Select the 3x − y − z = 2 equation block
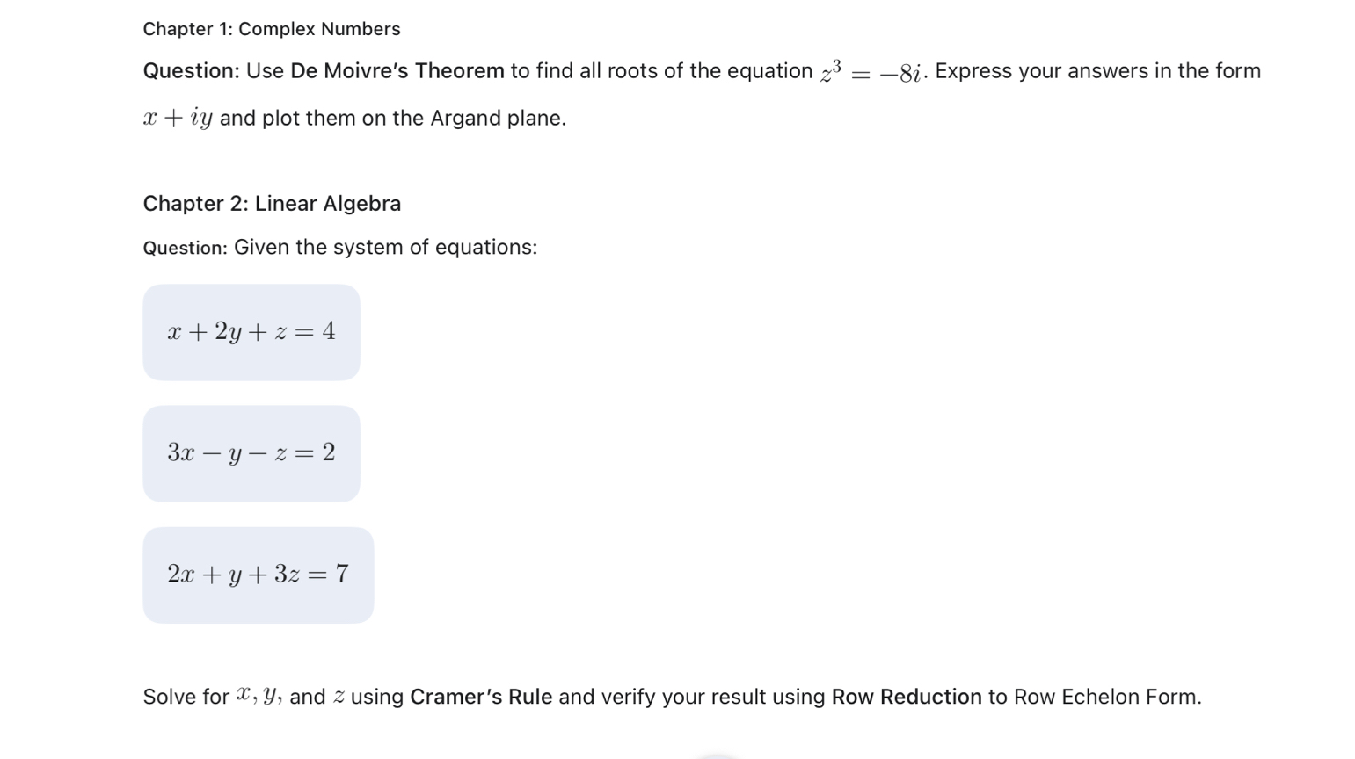 tap(251, 453)
